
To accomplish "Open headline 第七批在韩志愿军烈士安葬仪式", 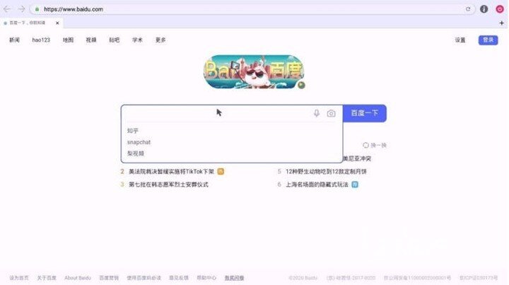I will (x=168, y=185).
